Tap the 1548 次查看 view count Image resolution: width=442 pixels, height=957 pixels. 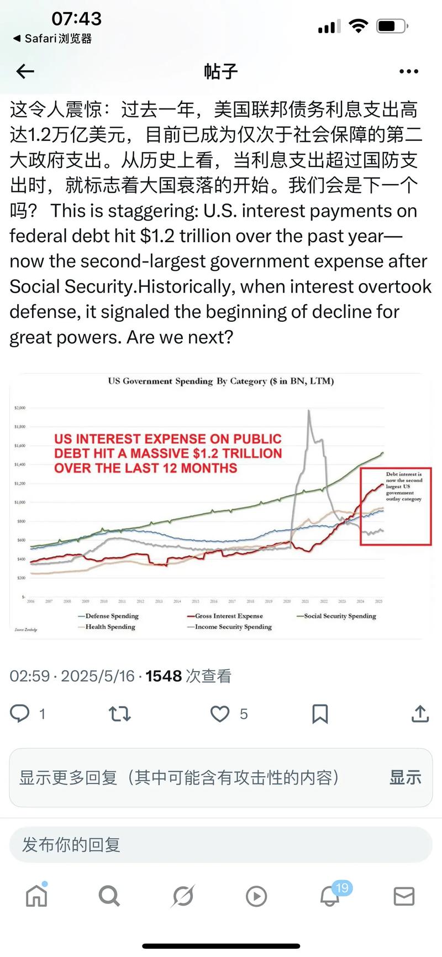188,676
